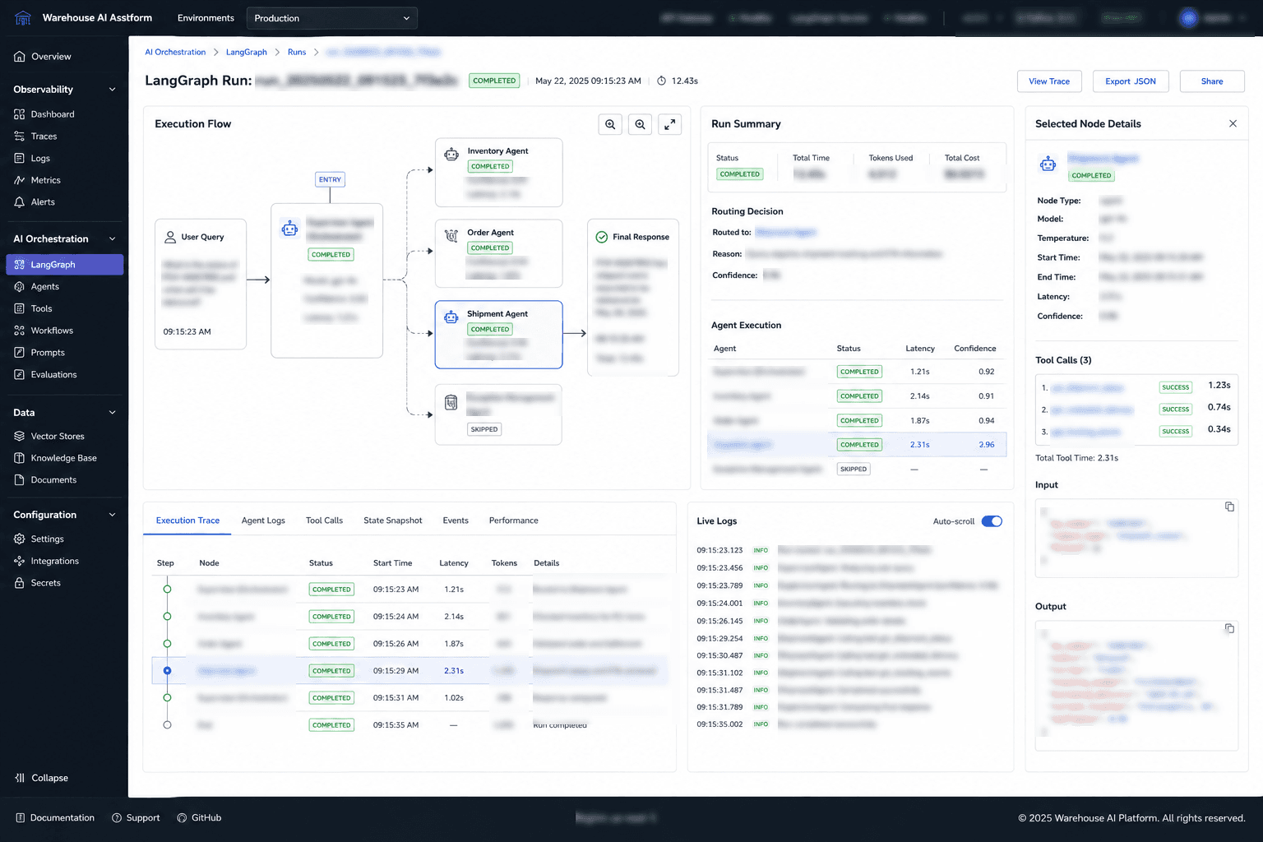The height and width of the screenshot is (842, 1263).
Task: Click the Alerts bell icon
Action: tap(20, 202)
